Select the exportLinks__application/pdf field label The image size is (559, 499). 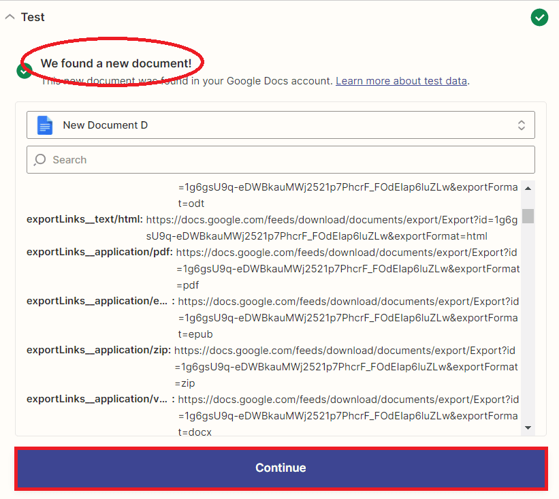tap(99, 252)
